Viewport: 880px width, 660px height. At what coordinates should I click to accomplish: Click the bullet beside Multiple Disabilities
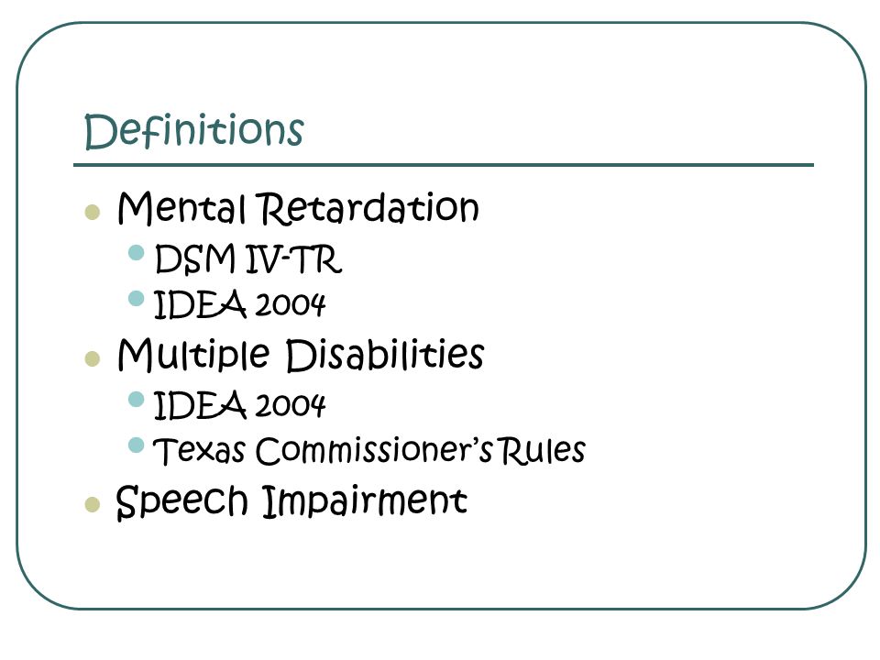[x=92, y=358]
